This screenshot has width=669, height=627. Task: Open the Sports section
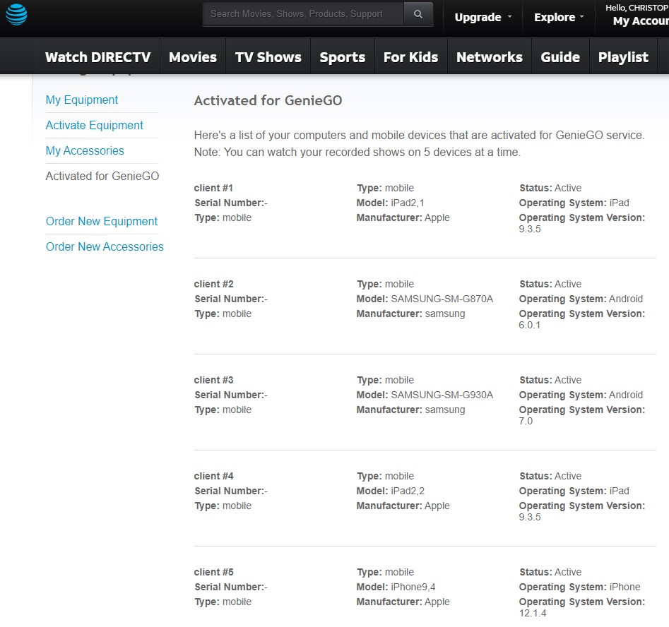pos(343,57)
